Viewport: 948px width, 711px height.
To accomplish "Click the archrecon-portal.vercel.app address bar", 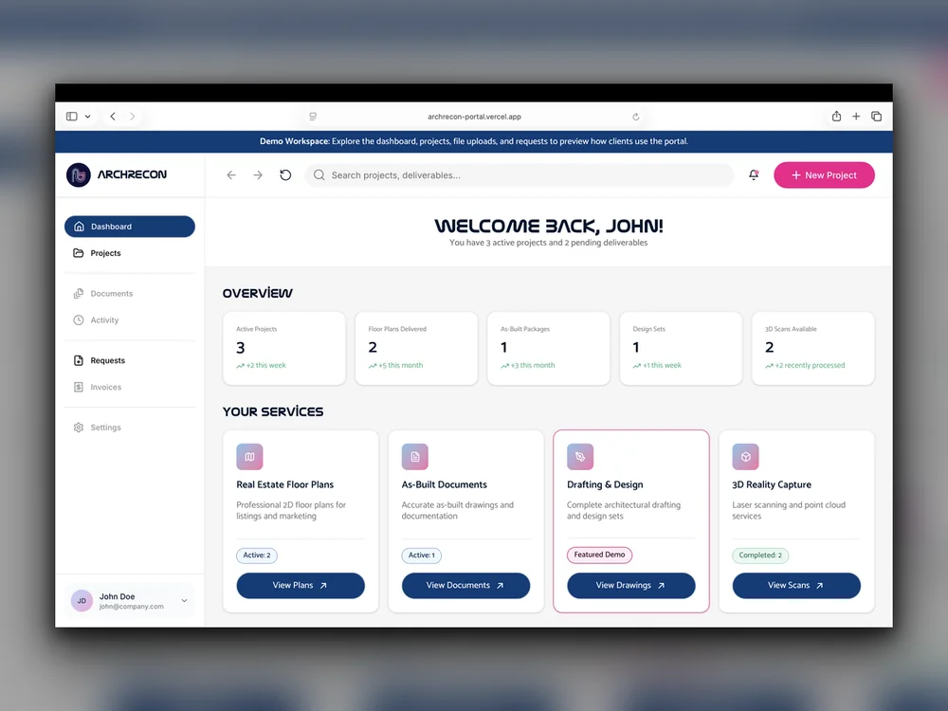I will [x=474, y=117].
